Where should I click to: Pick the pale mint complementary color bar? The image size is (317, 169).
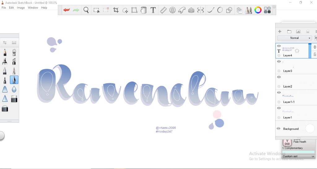pos(298,152)
